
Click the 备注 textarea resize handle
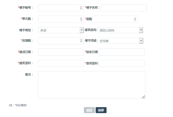pos(143,97)
